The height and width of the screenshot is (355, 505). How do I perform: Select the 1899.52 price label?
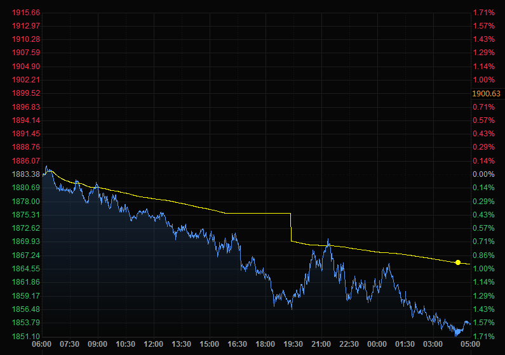(26, 93)
